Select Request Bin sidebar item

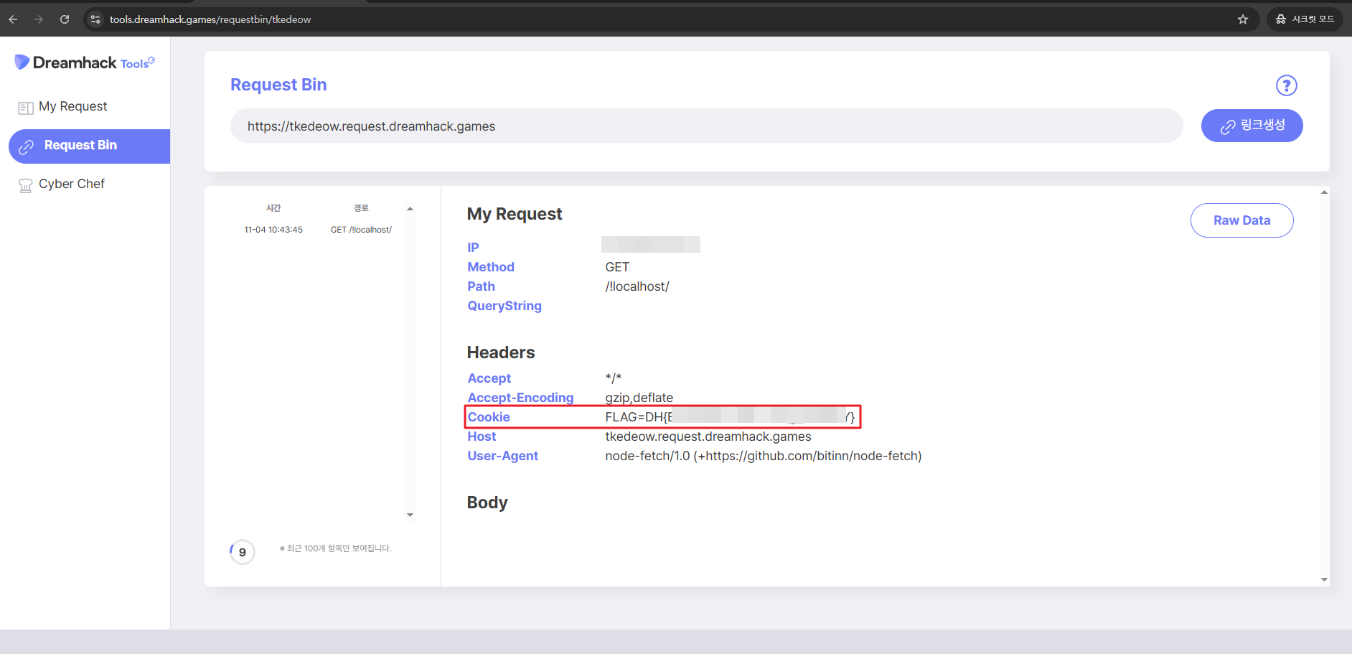click(x=80, y=146)
